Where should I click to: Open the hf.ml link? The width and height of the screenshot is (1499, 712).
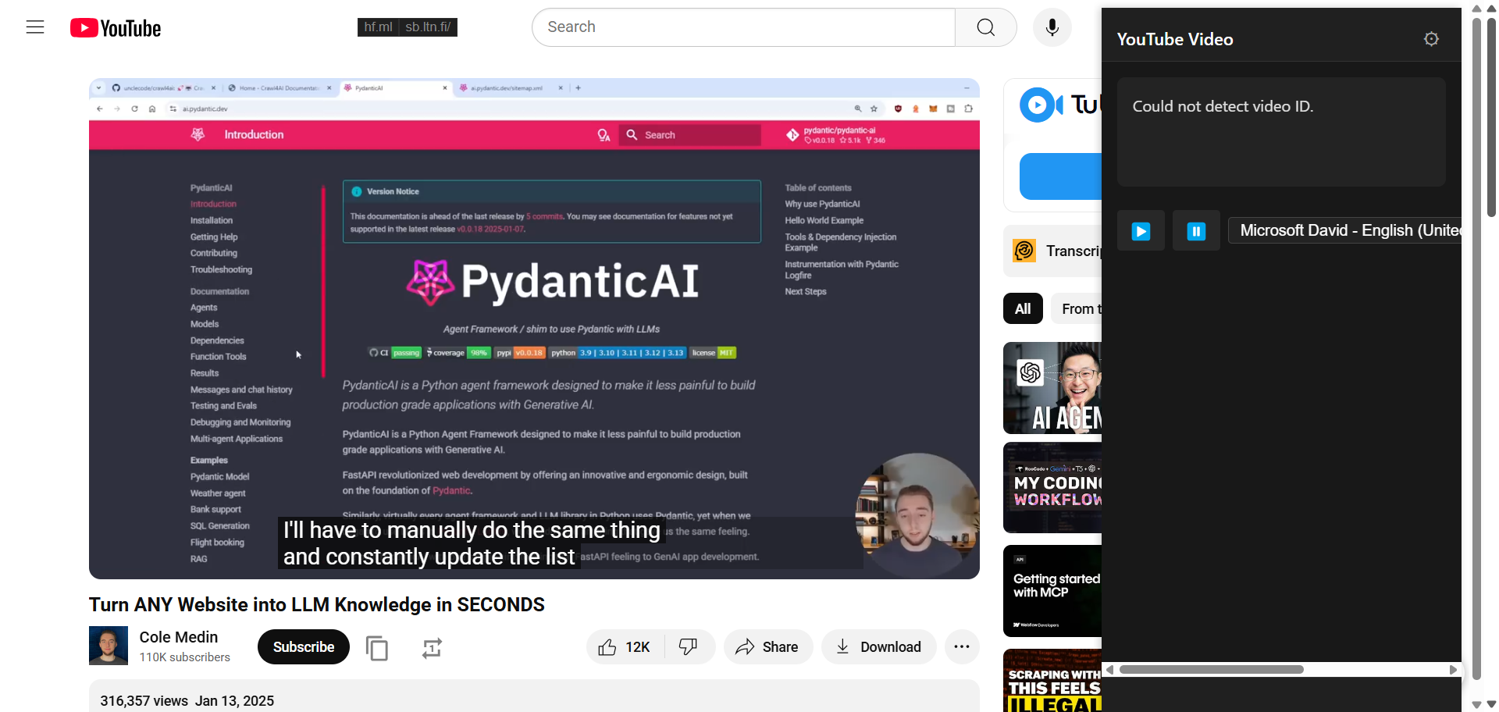[378, 27]
